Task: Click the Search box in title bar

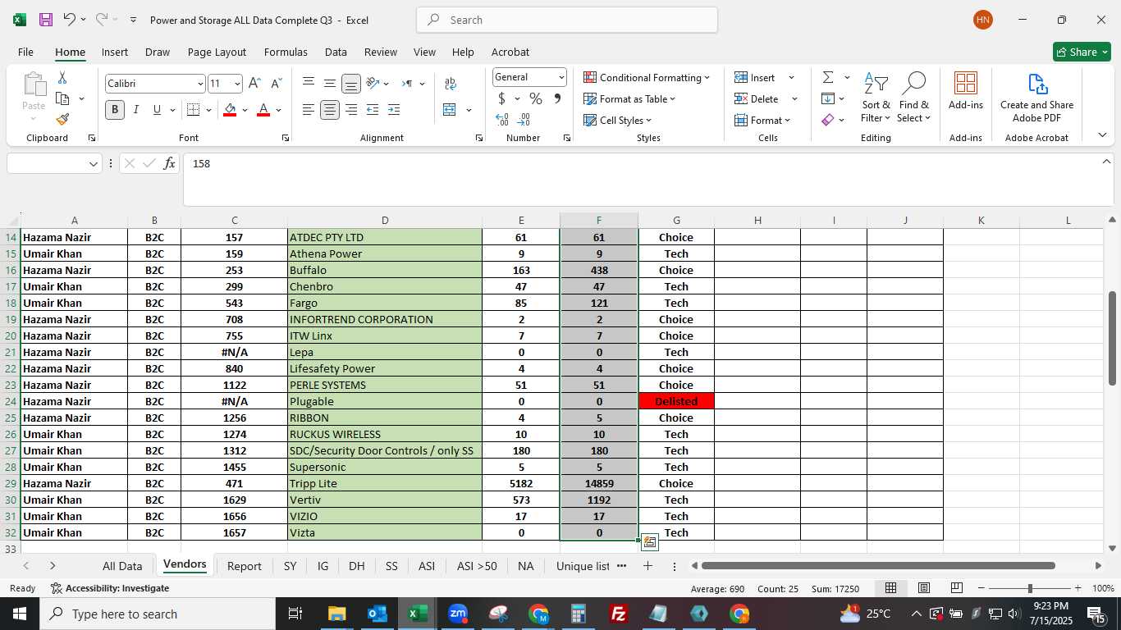Action: (567, 20)
